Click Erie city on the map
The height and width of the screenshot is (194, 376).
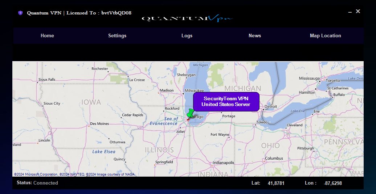tap(317, 111)
